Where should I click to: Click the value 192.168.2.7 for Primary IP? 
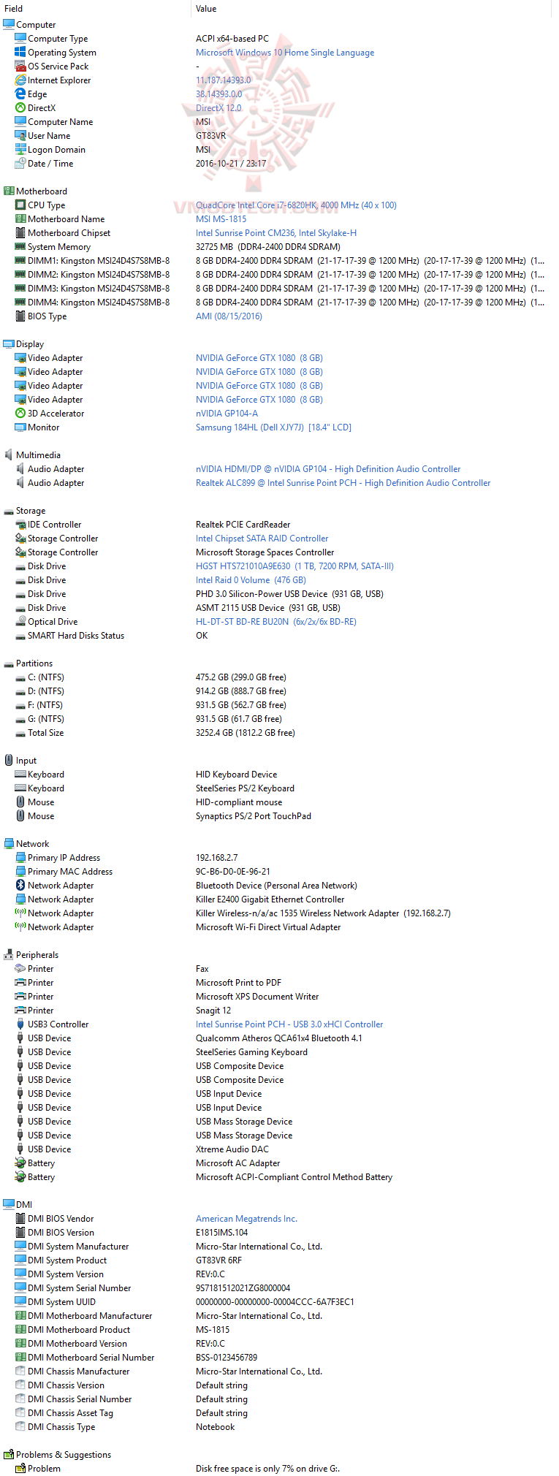click(216, 858)
